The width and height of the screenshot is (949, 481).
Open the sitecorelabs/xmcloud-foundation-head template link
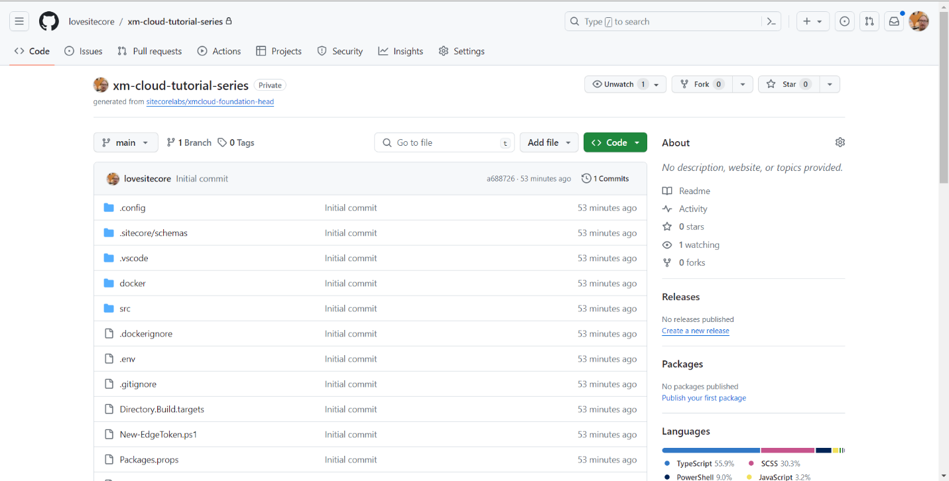tap(210, 102)
